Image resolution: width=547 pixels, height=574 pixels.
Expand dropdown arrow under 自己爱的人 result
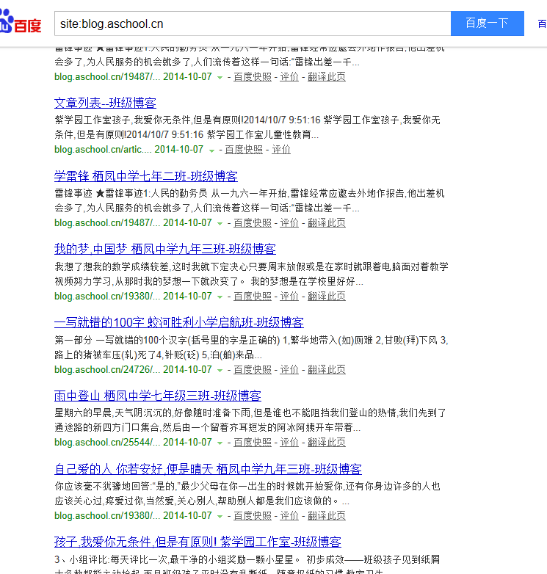220,517
